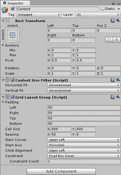Click the Pivot Y field
The height and width of the screenshot is (175, 121).
(86, 60)
